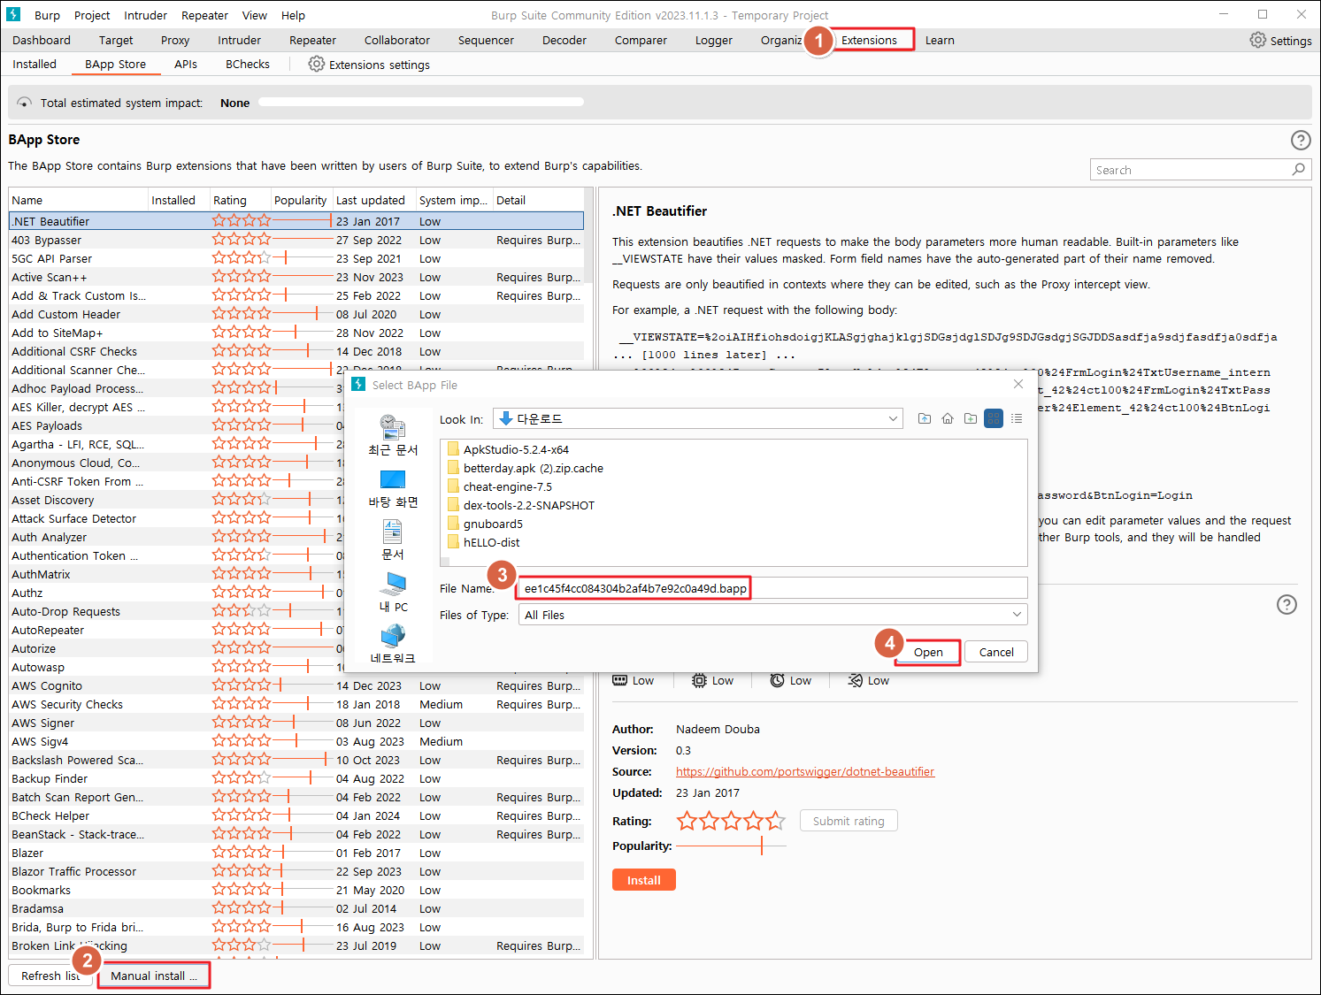Image resolution: width=1321 pixels, height=995 pixels.
Task: Switch to the Extensions tab
Action: [x=869, y=40]
